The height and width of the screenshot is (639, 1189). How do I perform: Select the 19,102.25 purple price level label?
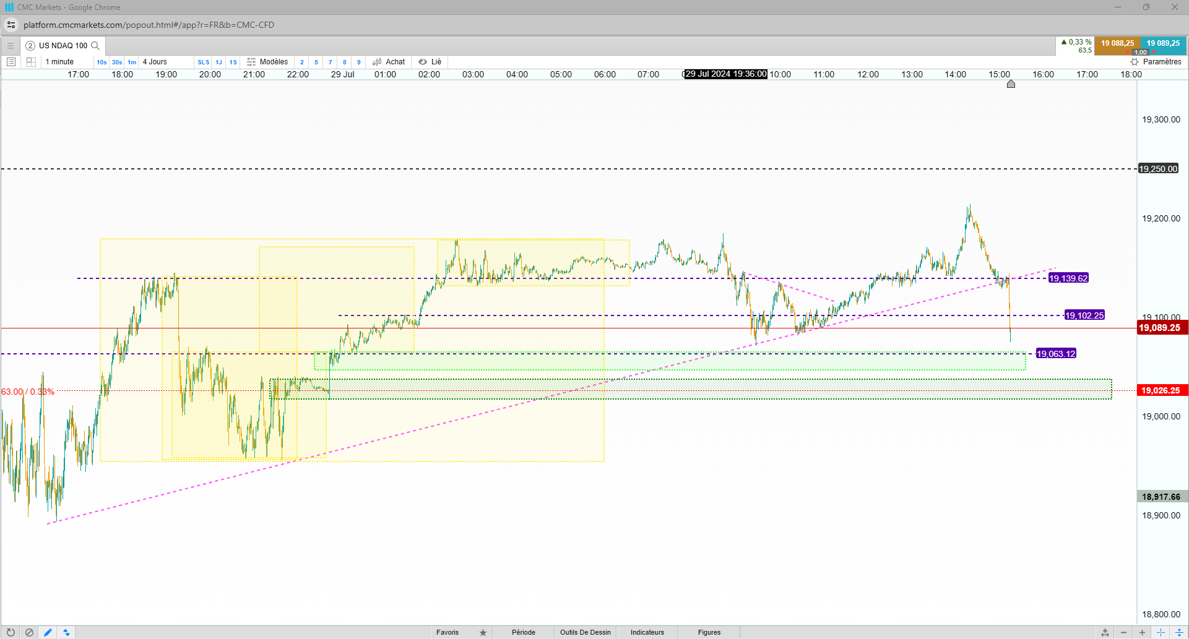[1084, 315]
